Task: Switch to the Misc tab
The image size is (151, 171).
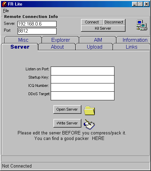Action: tap(23, 40)
